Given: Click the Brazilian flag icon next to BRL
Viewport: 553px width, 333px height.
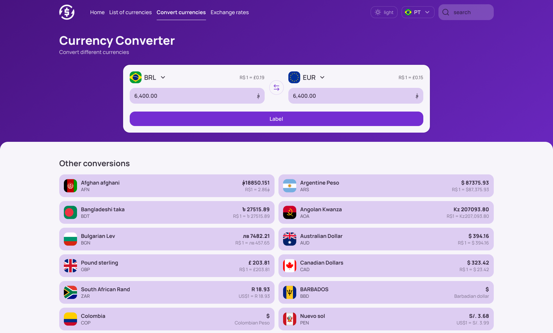Looking at the screenshot, I should pyautogui.click(x=135, y=77).
